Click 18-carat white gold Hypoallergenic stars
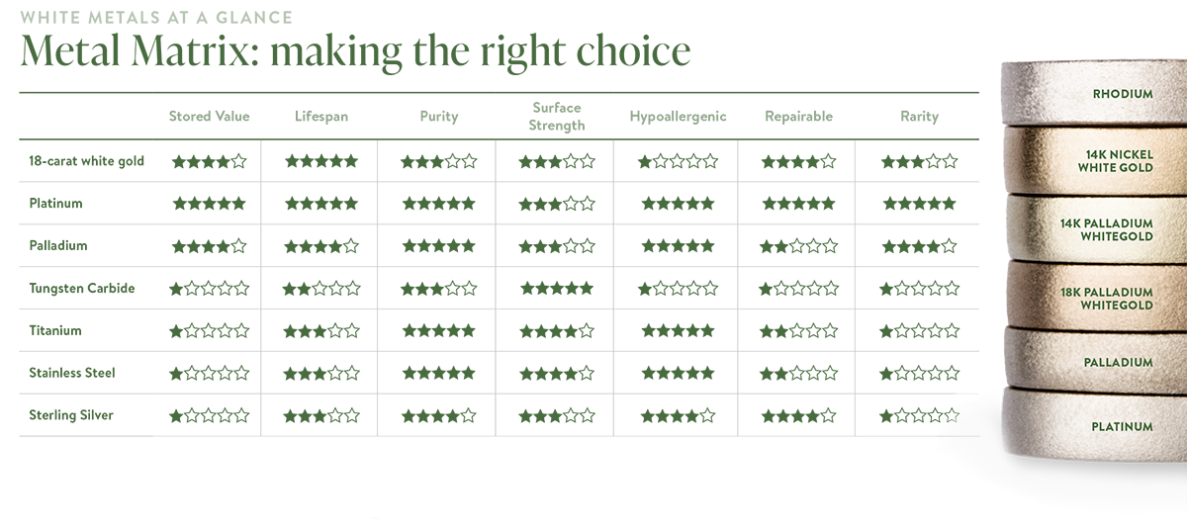Screen dimensions: 1187x528 click(x=678, y=161)
